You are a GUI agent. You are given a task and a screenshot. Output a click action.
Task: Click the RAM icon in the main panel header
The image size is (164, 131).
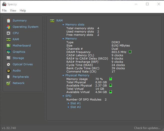52,21
